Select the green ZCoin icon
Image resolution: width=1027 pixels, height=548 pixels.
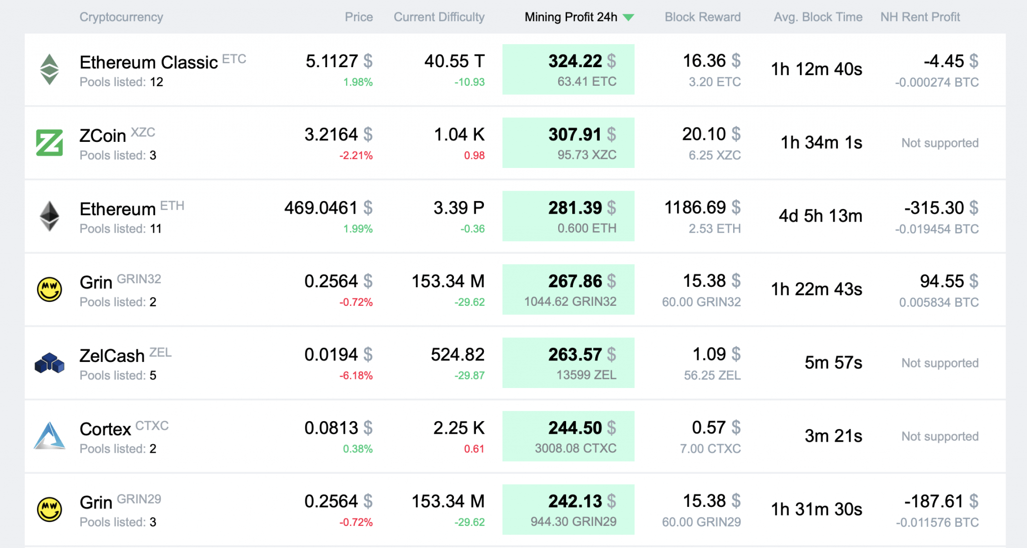coord(50,142)
